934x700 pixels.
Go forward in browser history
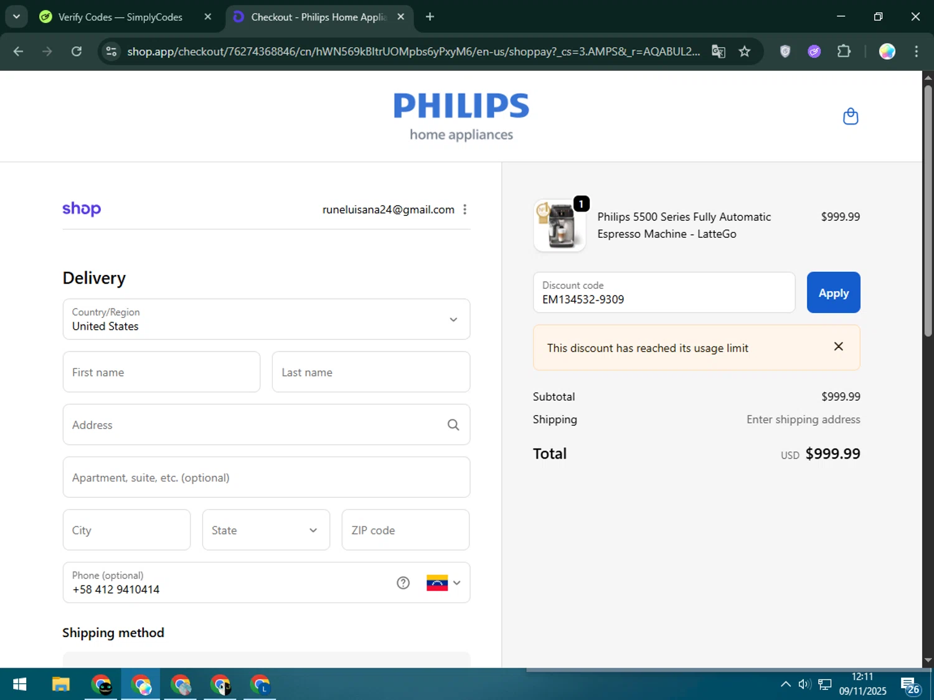[x=47, y=52]
